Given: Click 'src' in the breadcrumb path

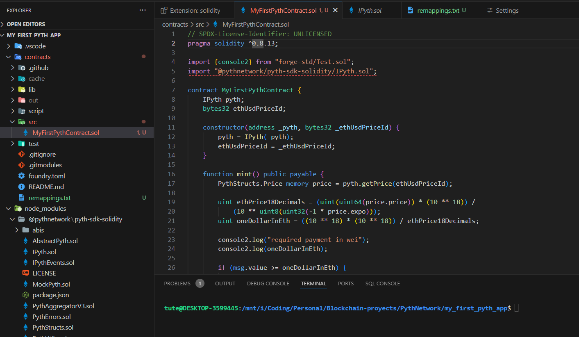Looking at the screenshot, I should pyautogui.click(x=200, y=24).
